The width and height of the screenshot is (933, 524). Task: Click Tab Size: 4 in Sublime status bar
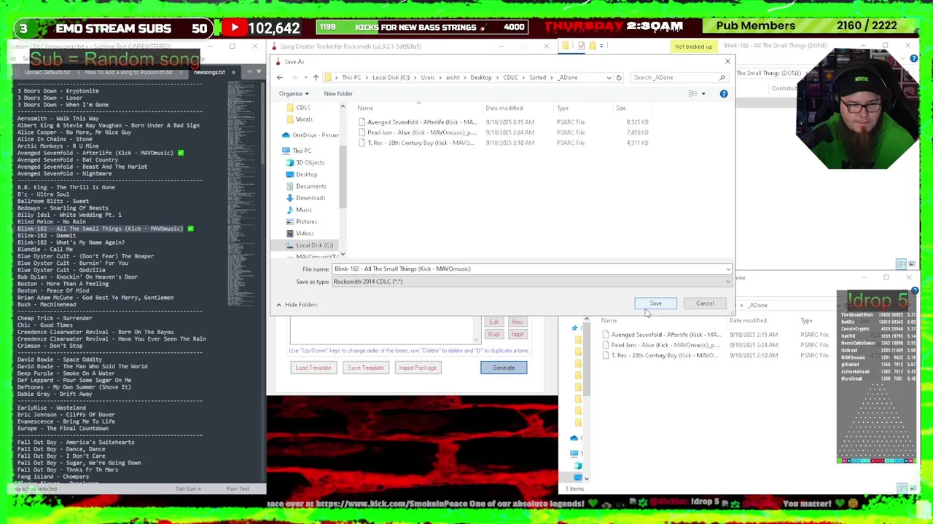tap(188, 488)
